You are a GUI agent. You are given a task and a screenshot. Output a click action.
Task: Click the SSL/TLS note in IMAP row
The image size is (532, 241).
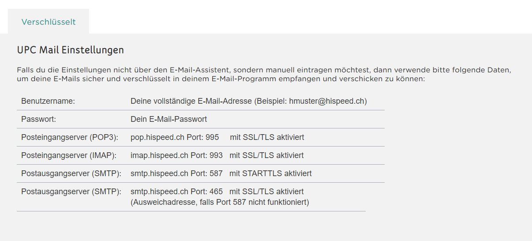point(266,155)
